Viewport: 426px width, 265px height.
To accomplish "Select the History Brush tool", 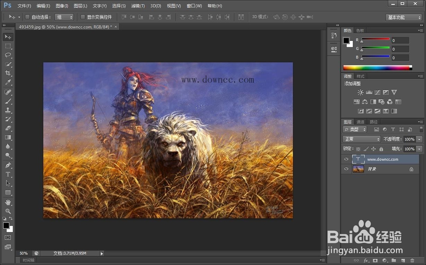I will point(8,119).
